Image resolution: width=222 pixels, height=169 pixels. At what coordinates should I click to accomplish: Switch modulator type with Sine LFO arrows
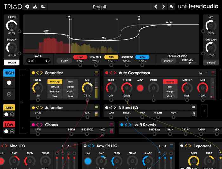click(4, 146)
